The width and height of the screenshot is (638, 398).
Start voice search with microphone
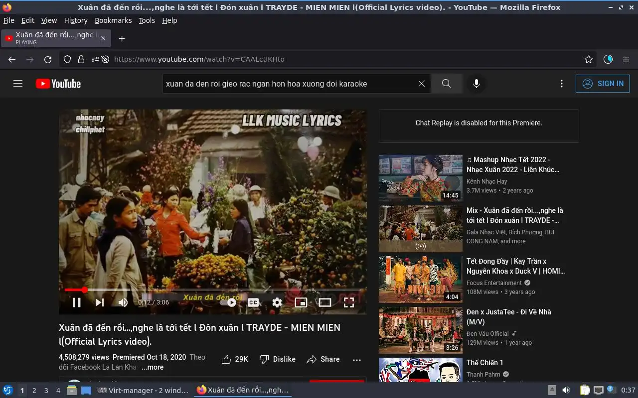(x=477, y=84)
